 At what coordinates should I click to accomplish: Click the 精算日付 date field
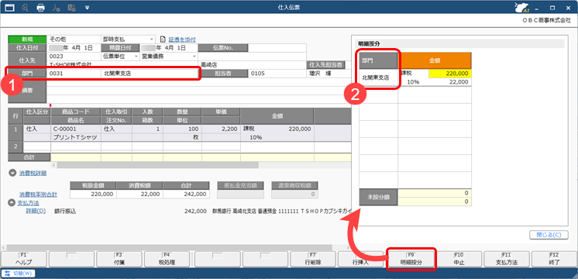(168, 48)
